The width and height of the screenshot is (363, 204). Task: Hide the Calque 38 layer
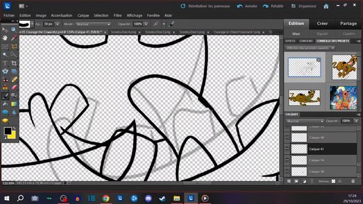[x=287, y=171]
